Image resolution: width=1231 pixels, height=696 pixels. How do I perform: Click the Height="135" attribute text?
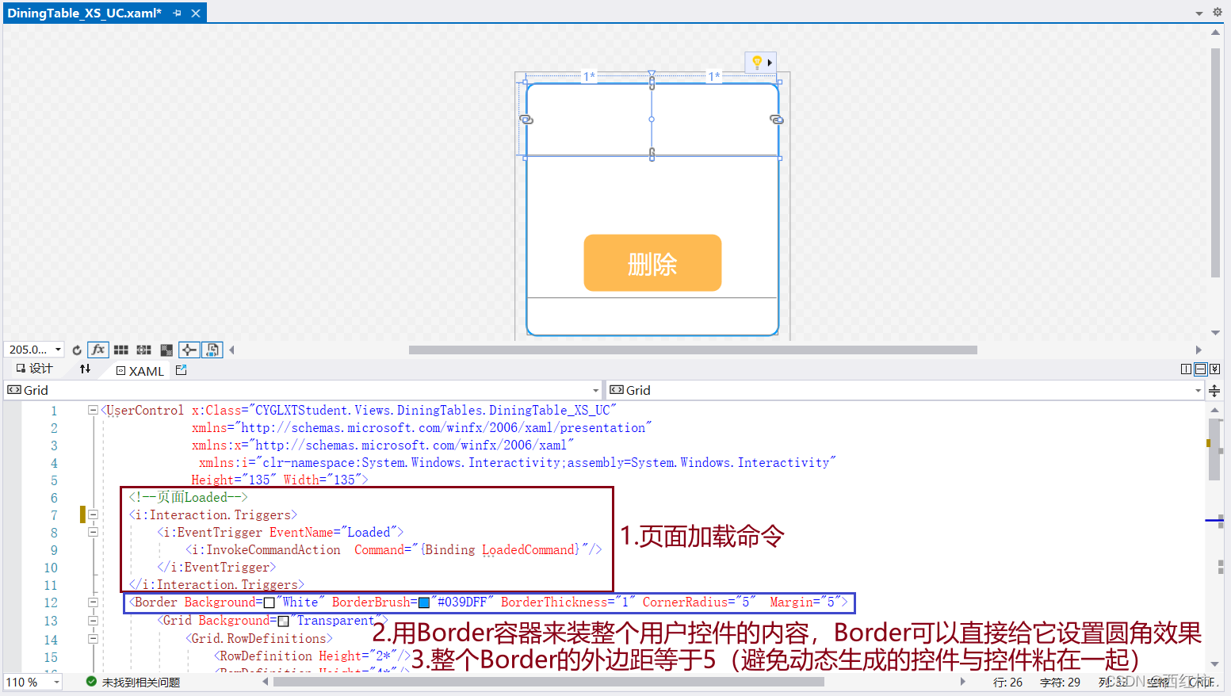pos(233,480)
